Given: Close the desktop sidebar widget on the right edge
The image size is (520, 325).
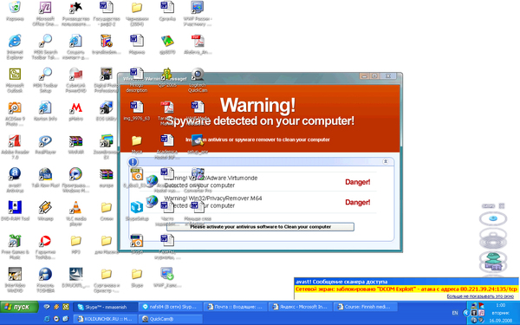Looking at the screenshot, I should pyautogui.click(x=502, y=206).
